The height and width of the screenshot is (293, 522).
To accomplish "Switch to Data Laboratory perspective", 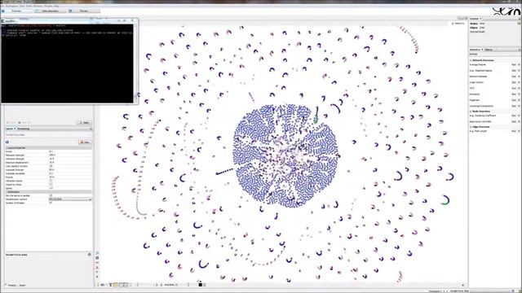I will click(51, 11).
